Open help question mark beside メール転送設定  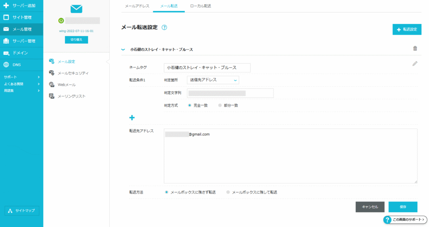coord(164,27)
